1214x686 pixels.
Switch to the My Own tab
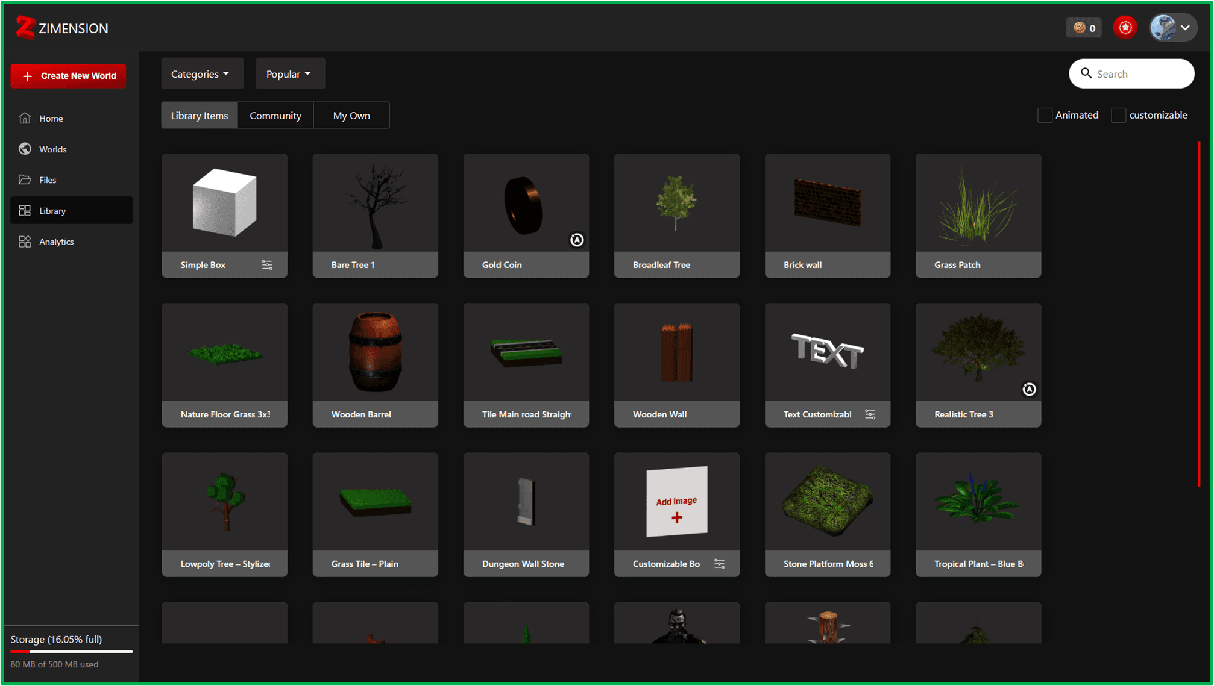(351, 115)
